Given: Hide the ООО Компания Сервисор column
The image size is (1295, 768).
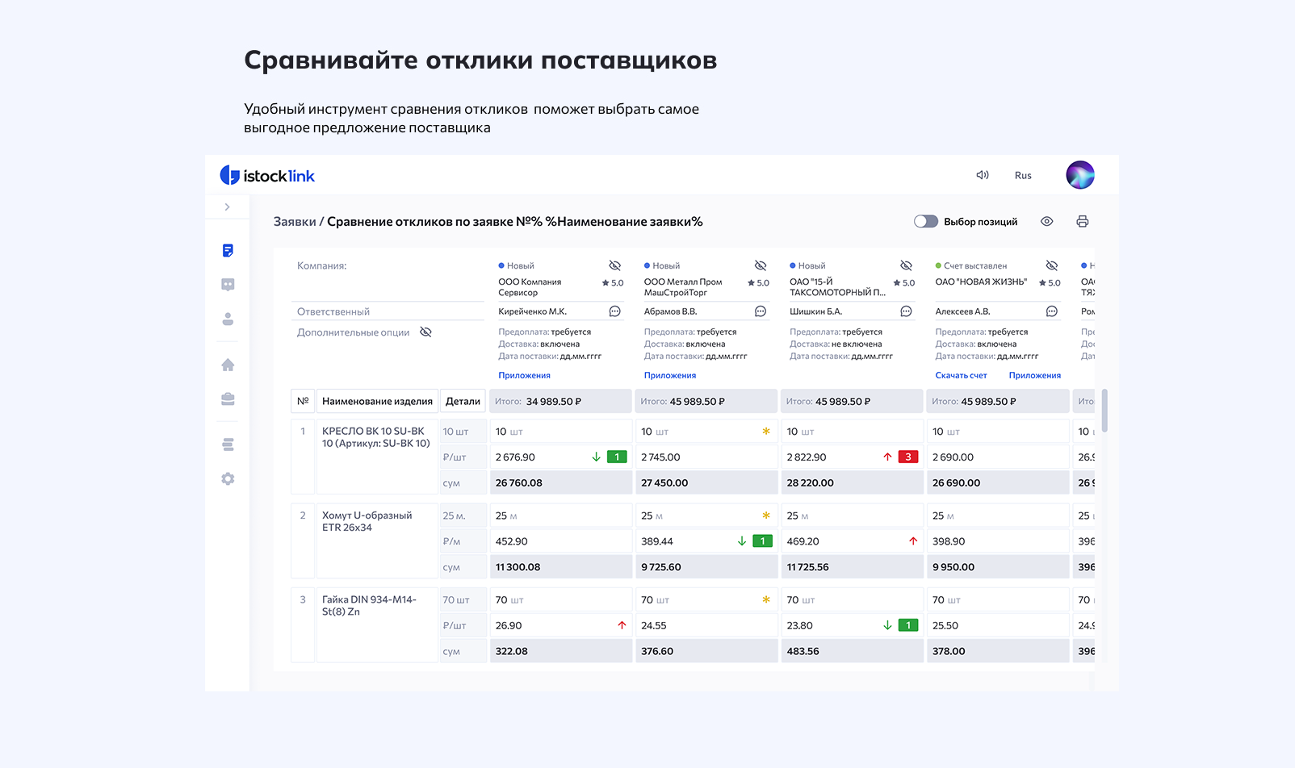Looking at the screenshot, I should [x=614, y=265].
